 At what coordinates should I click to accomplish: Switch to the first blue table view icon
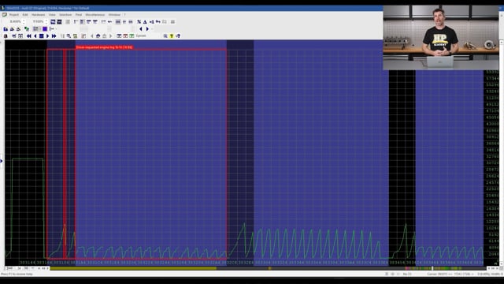(x=119, y=36)
